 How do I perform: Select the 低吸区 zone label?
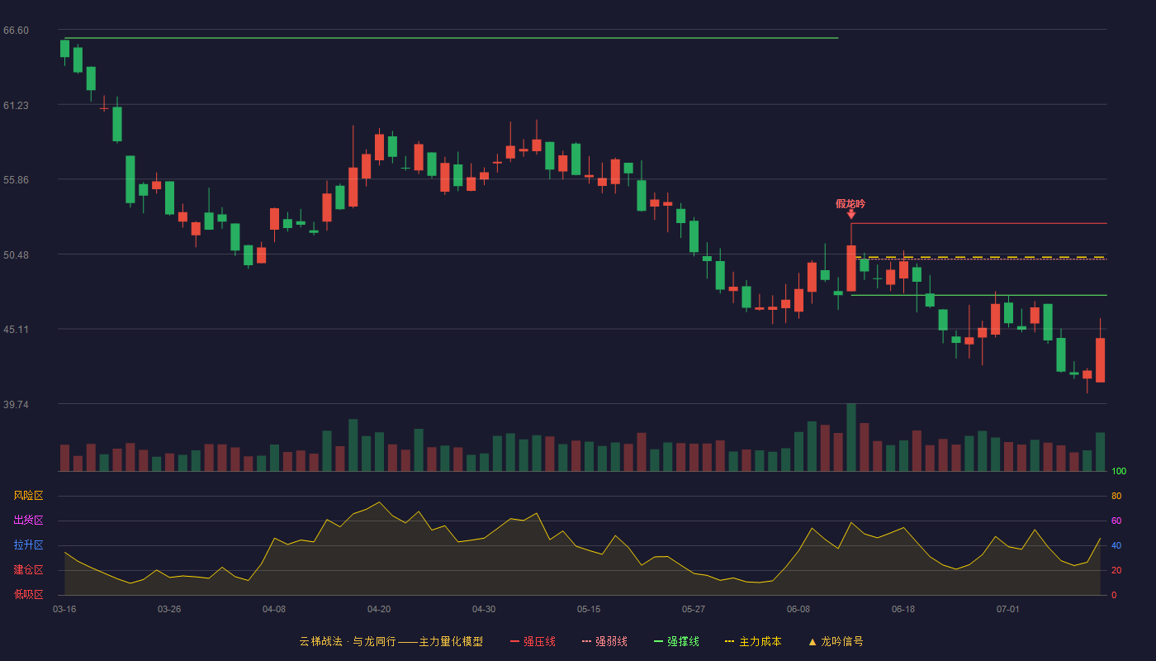point(28,594)
